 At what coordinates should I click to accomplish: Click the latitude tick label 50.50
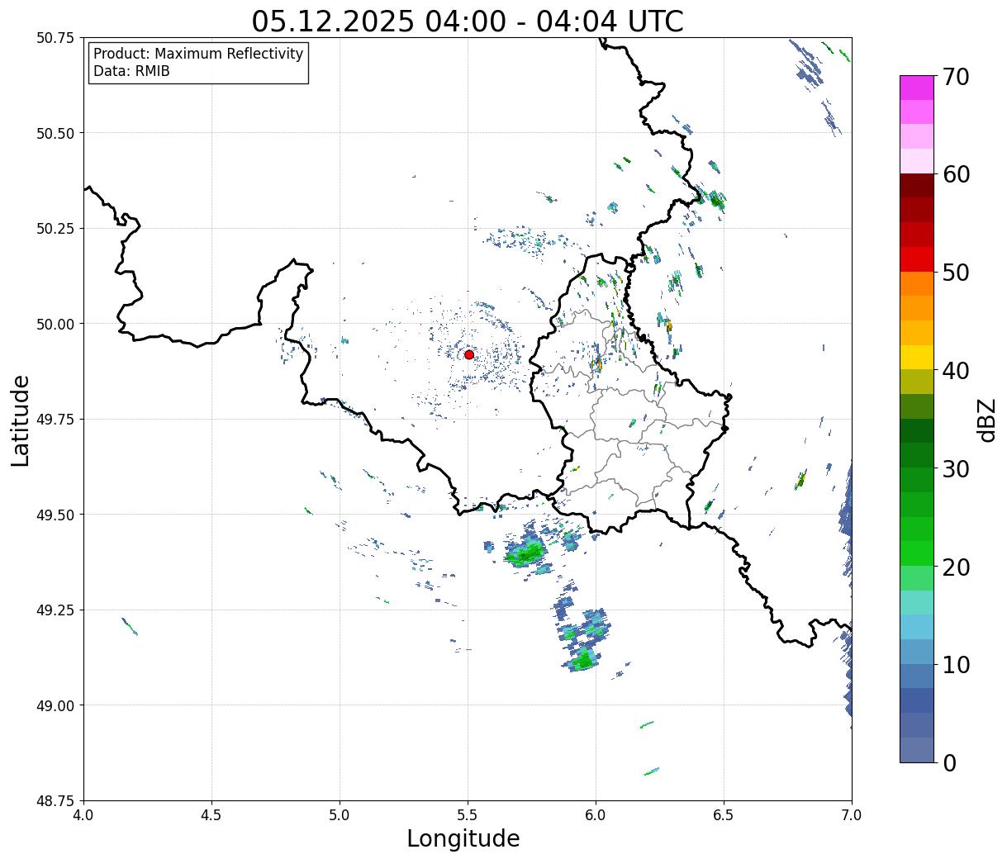pyautogui.click(x=55, y=133)
